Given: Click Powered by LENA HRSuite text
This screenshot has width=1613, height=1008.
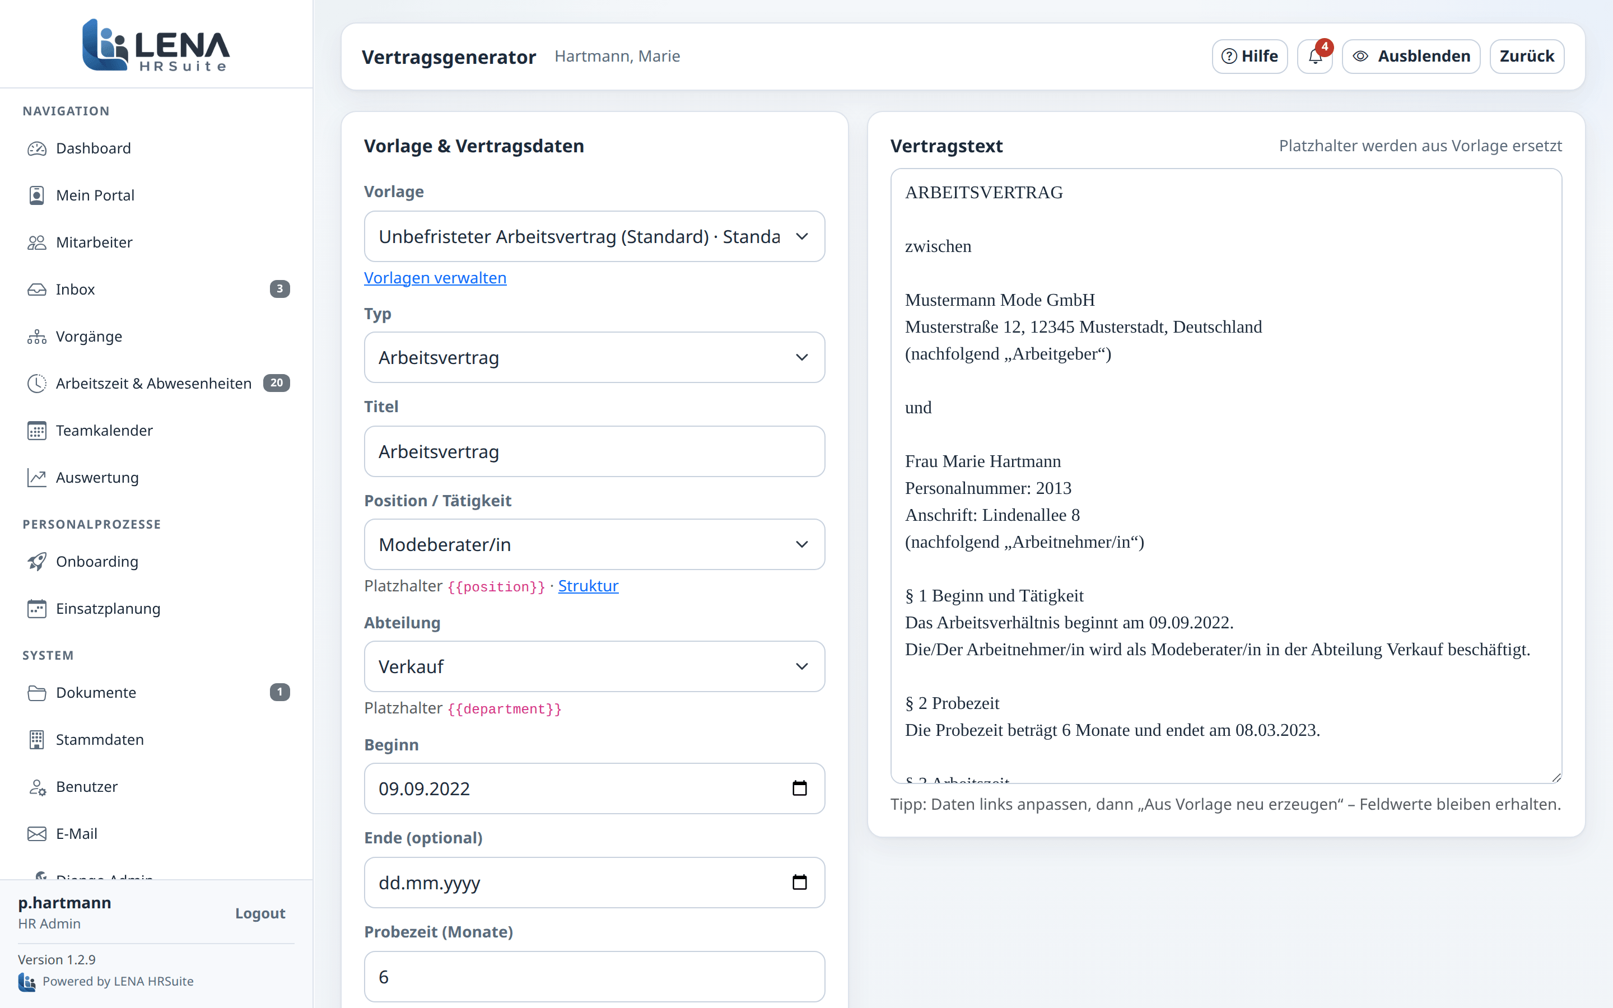Looking at the screenshot, I should pos(118,981).
